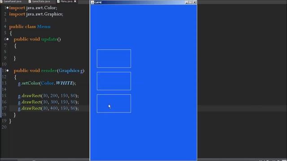Close the GAME window

tap(194, 2)
